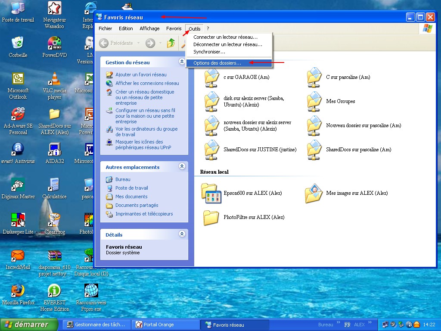The image size is (441, 331).
Task: Open VLC media player desktop shortcut
Action: [x=54, y=79]
